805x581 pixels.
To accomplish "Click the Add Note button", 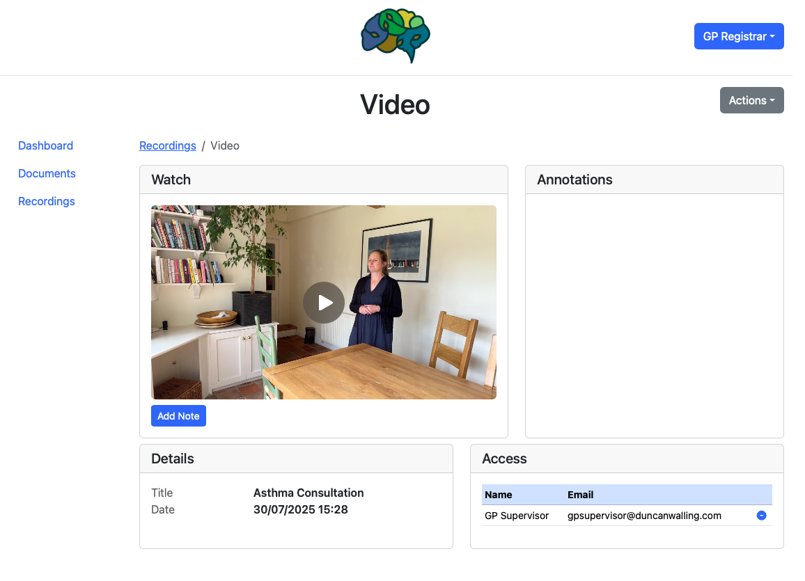I will click(x=178, y=415).
